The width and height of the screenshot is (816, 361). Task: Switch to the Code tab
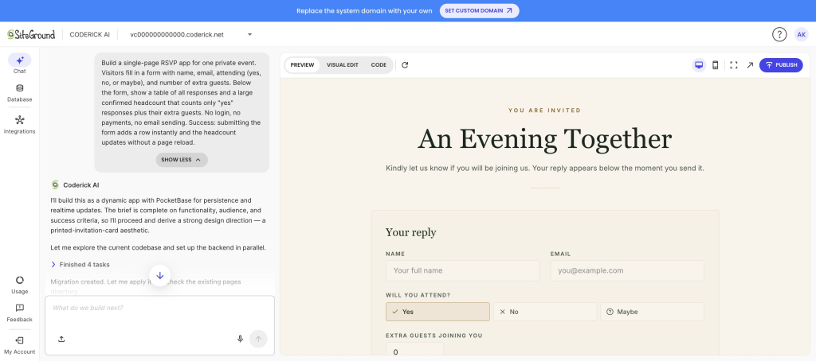(x=379, y=65)
